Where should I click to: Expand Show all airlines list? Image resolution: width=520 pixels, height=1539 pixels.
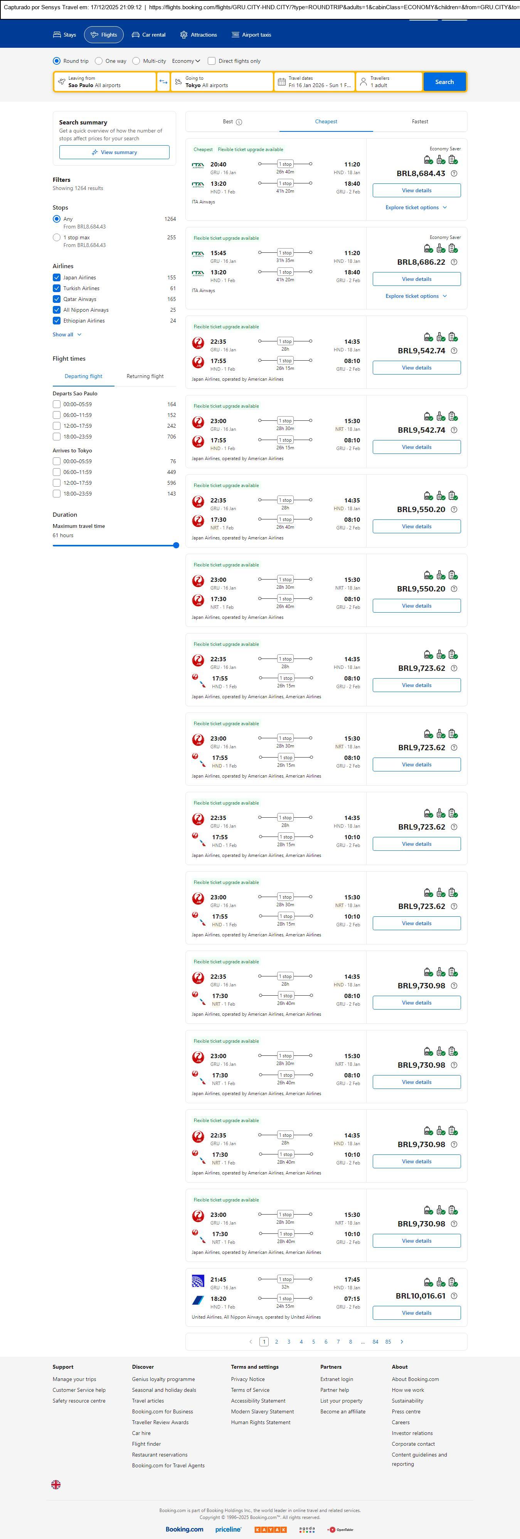(x=67, y=334)
